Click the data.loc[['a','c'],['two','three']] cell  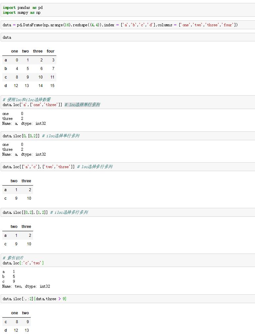[x=128, y=167]
